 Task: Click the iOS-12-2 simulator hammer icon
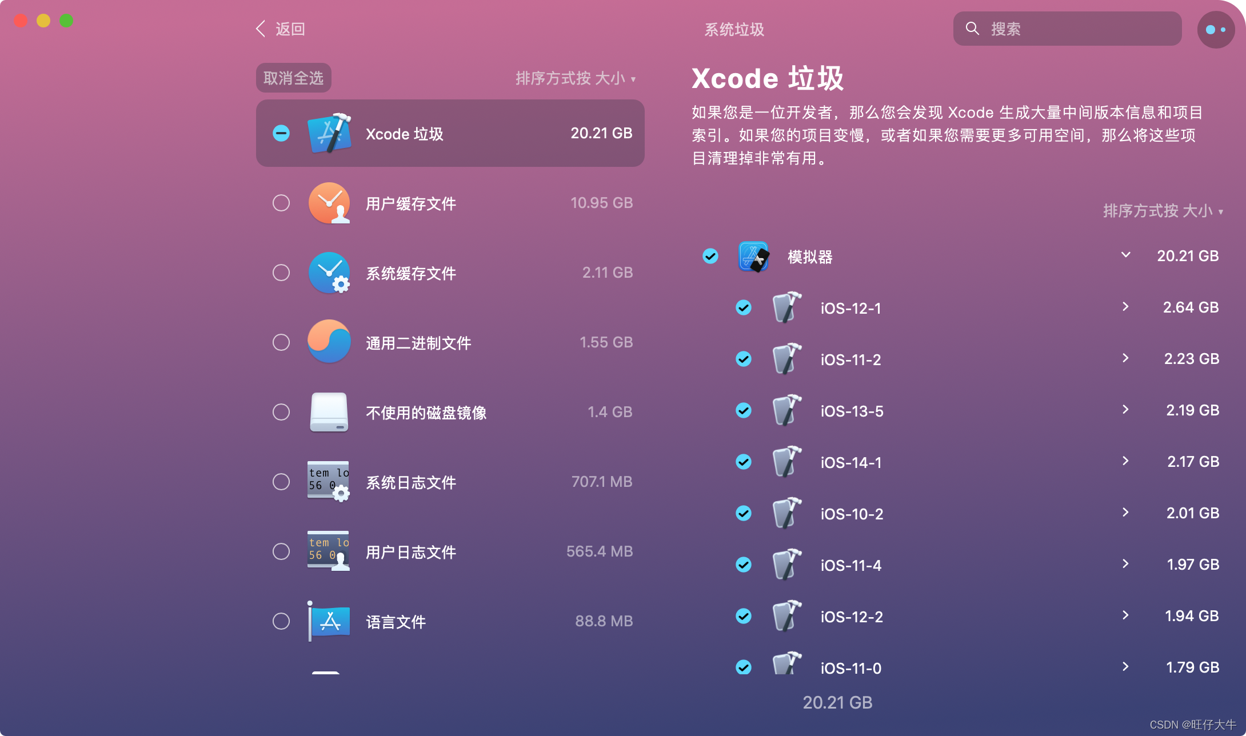click(787, 616)
